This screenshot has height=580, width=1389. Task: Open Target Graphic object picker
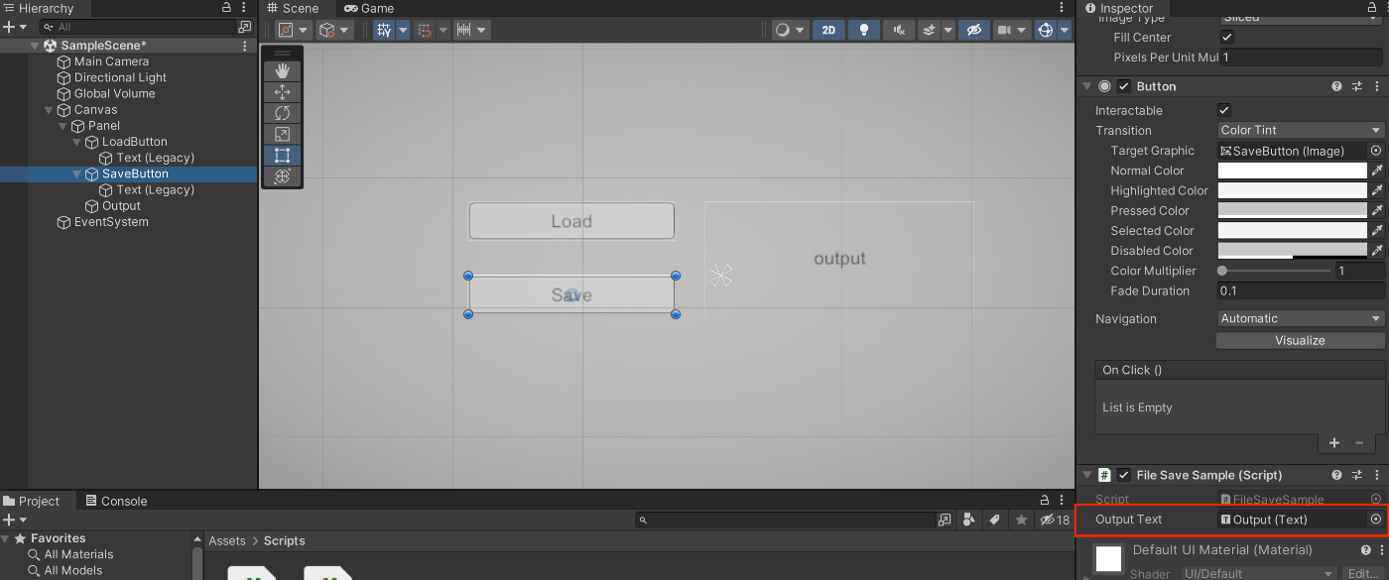tap(1376, 151)
